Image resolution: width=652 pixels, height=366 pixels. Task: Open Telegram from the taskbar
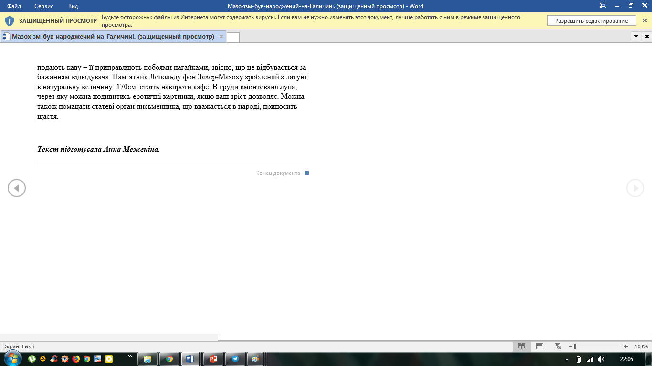pos(235,359)
